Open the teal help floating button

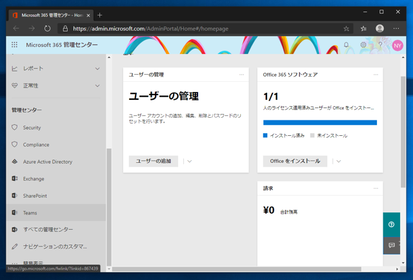click(x=392, y=225)
